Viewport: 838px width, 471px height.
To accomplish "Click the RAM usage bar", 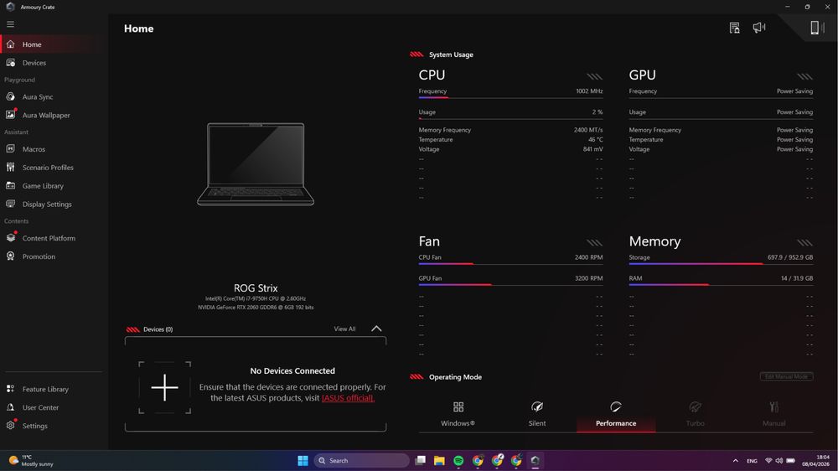I will 721,285.
